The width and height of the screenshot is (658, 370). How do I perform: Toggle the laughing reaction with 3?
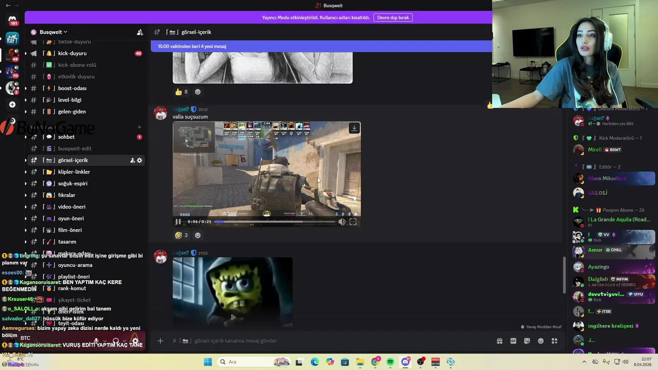click(181, 235)
